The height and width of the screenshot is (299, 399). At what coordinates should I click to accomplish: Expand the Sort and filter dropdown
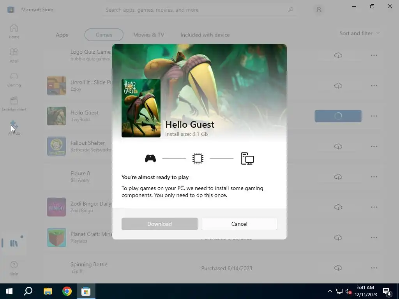(359, 33)
